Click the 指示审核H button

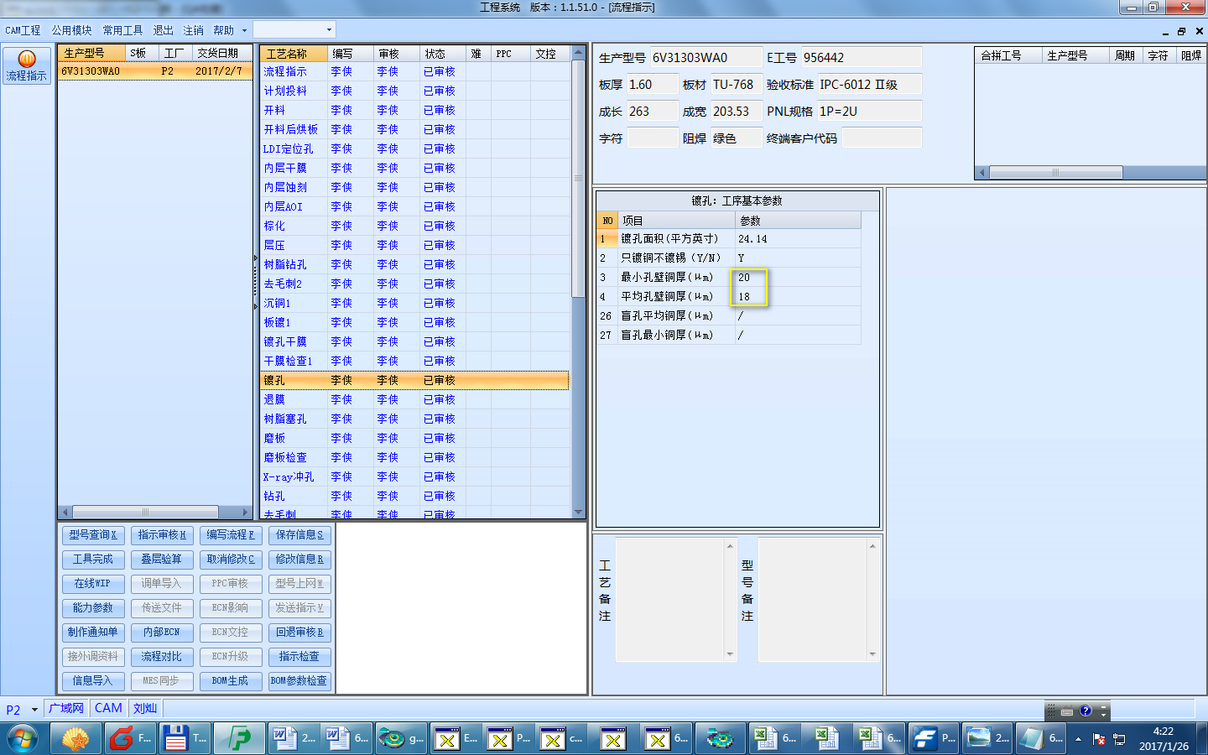[x=162, y=535]
